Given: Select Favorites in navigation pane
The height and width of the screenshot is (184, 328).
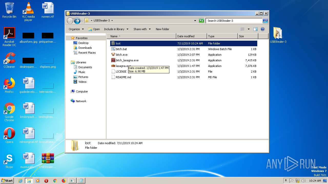Looking at the screenshot, I should 81,38.
